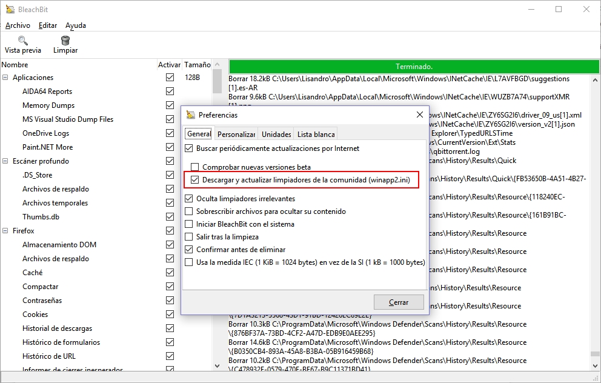Select the Caché tree item

click(33, 273)
